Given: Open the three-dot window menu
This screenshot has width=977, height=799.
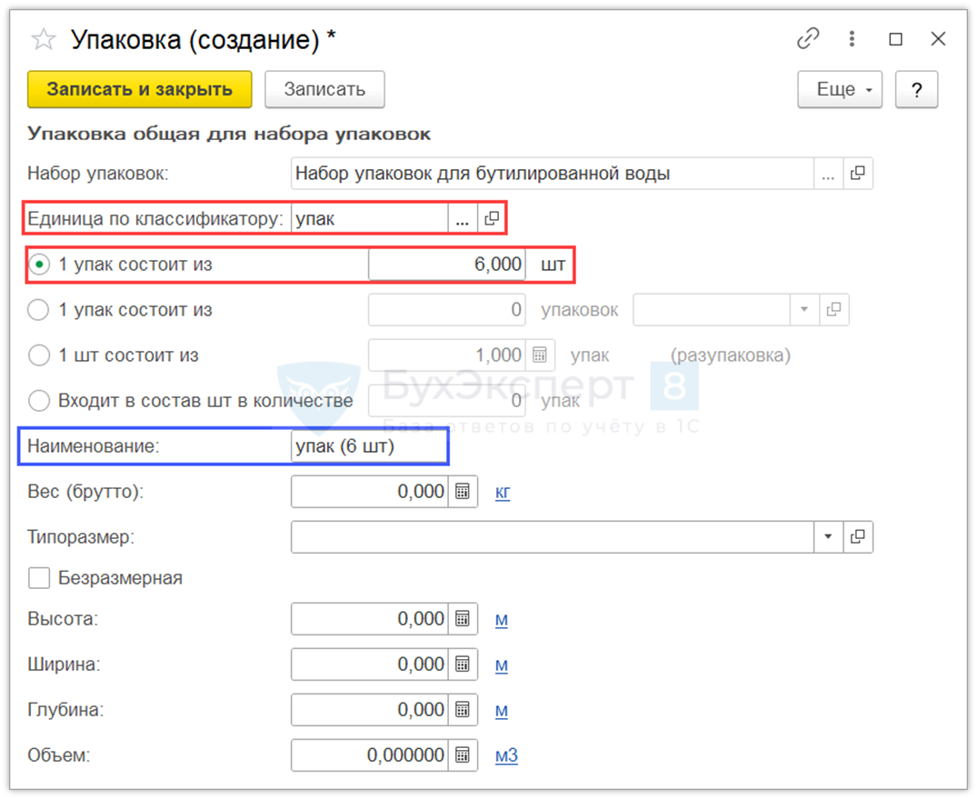Looking at the screenshot, I should pyautogui.click(x=852, y=39).
